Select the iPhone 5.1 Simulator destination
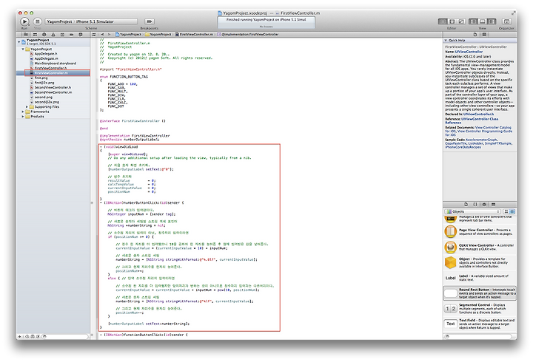 click(x=95, y=21)
